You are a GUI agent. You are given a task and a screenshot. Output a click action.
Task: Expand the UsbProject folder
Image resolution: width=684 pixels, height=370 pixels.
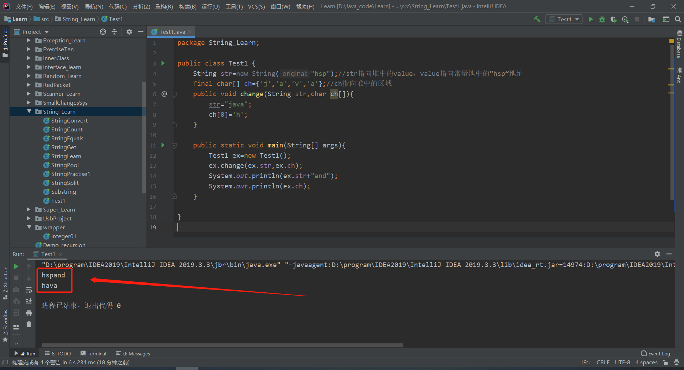tap(29, 219)
